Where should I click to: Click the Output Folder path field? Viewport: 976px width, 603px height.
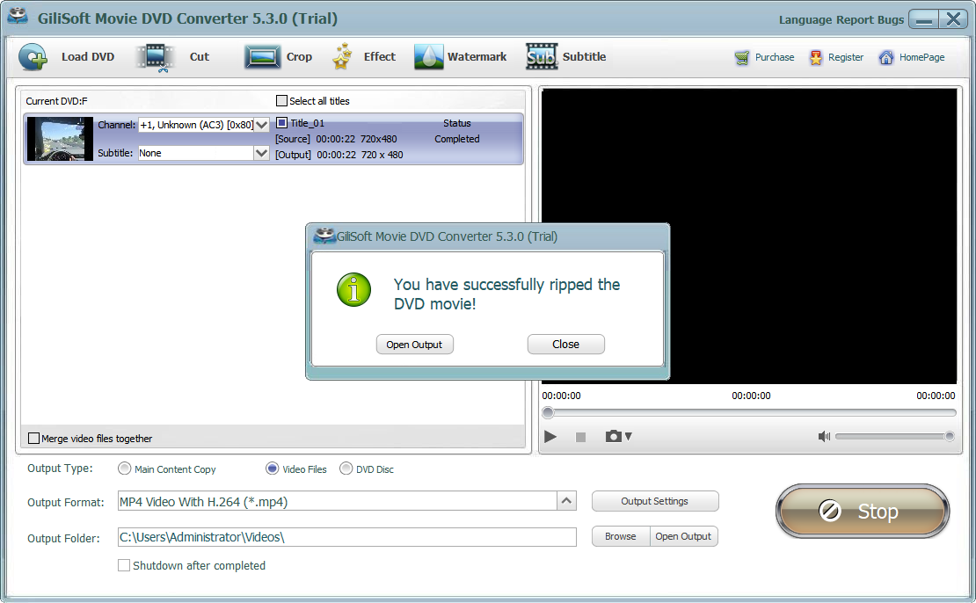click(346, 537)
